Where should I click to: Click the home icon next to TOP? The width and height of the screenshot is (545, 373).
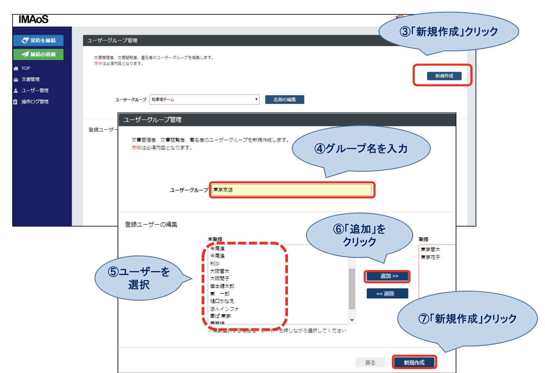click(15, 68)
